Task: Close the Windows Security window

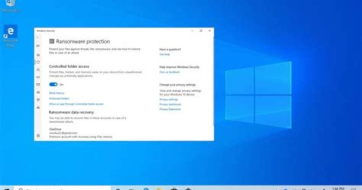Action: pos(210,31)
